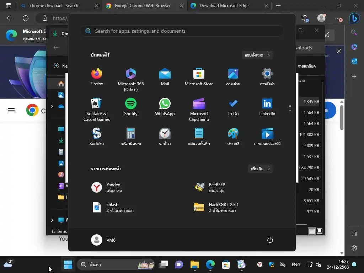Screen dimensions: 364x273
Task: Open the Clock (นาฬิกา) app
Action: tap(165, 137)
